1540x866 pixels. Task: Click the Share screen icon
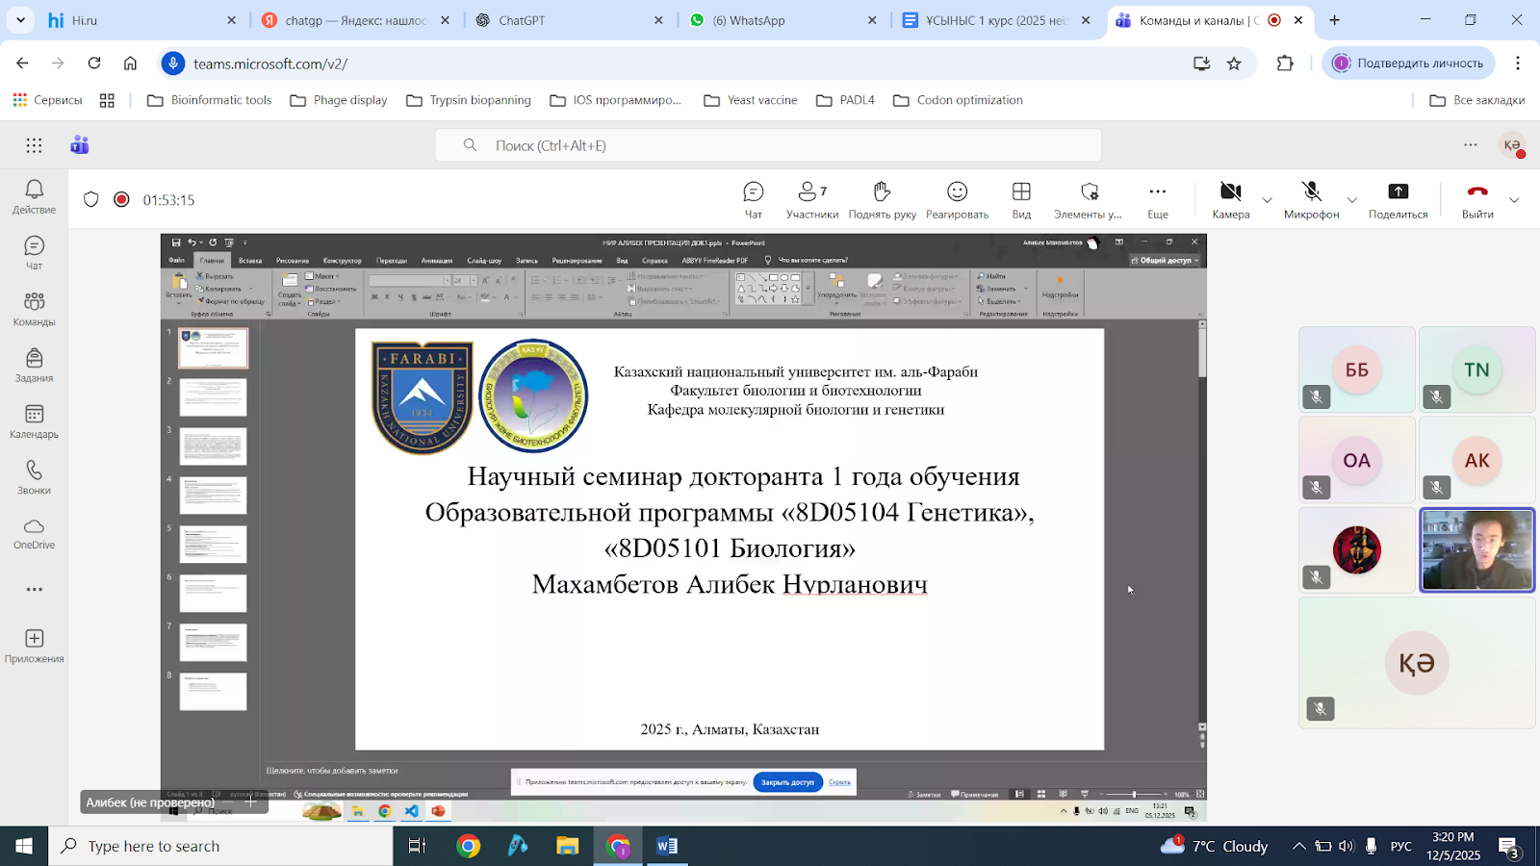pyautogui.click(x=1398, y=199)
